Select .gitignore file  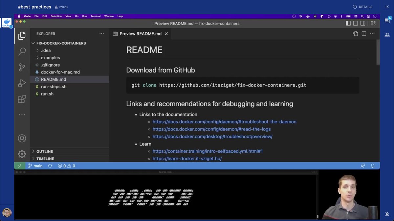point(70,65)
